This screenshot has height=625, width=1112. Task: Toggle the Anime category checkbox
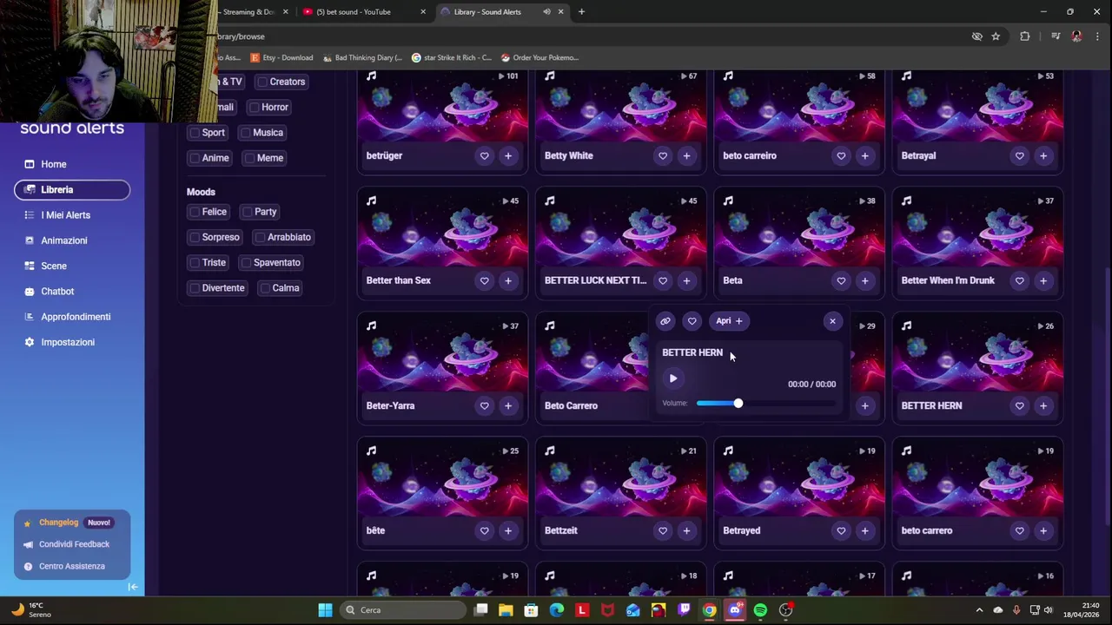coord(195,158)
